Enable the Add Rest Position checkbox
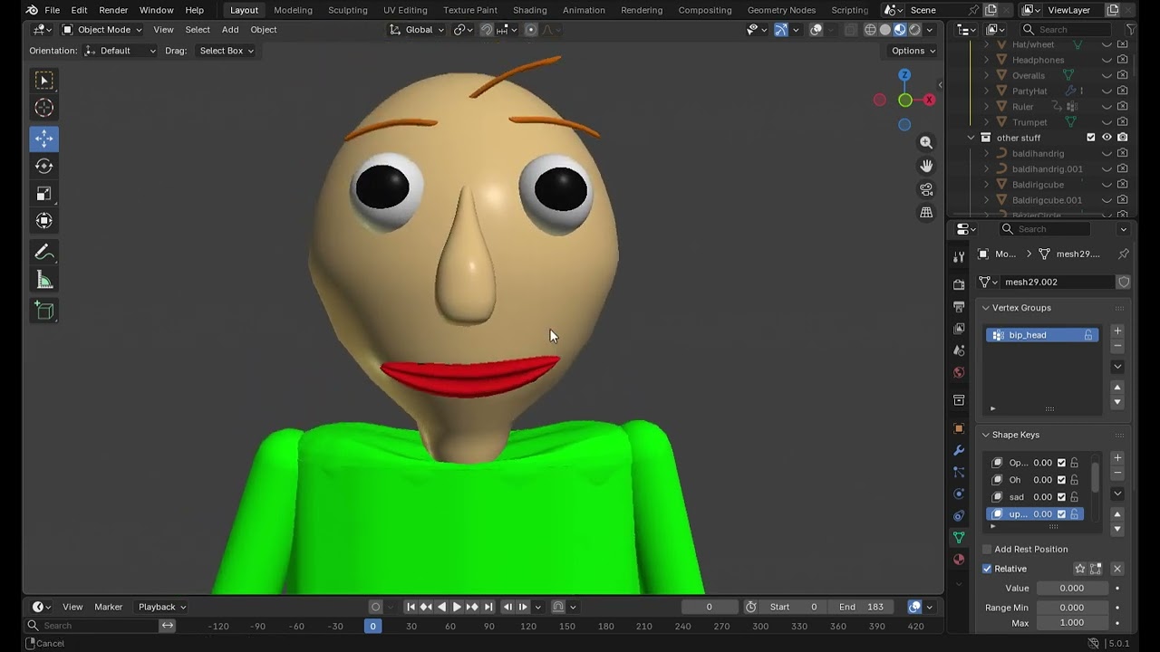The height and width of the screenshot is (652, 1160). point(987,549)
